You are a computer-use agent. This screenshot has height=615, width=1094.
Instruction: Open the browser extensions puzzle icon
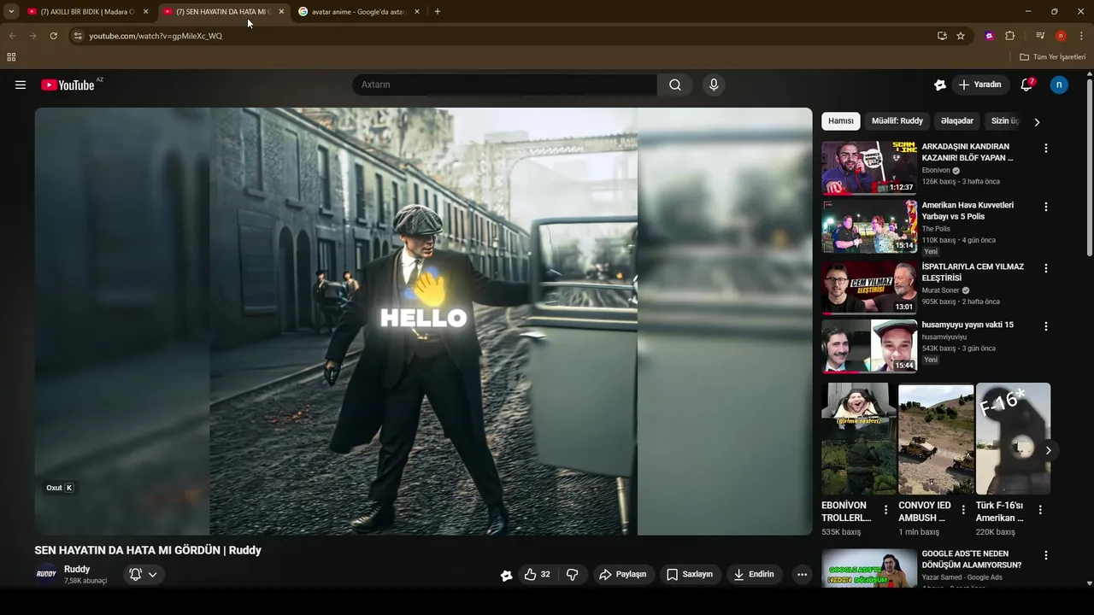click(1010, 36)
